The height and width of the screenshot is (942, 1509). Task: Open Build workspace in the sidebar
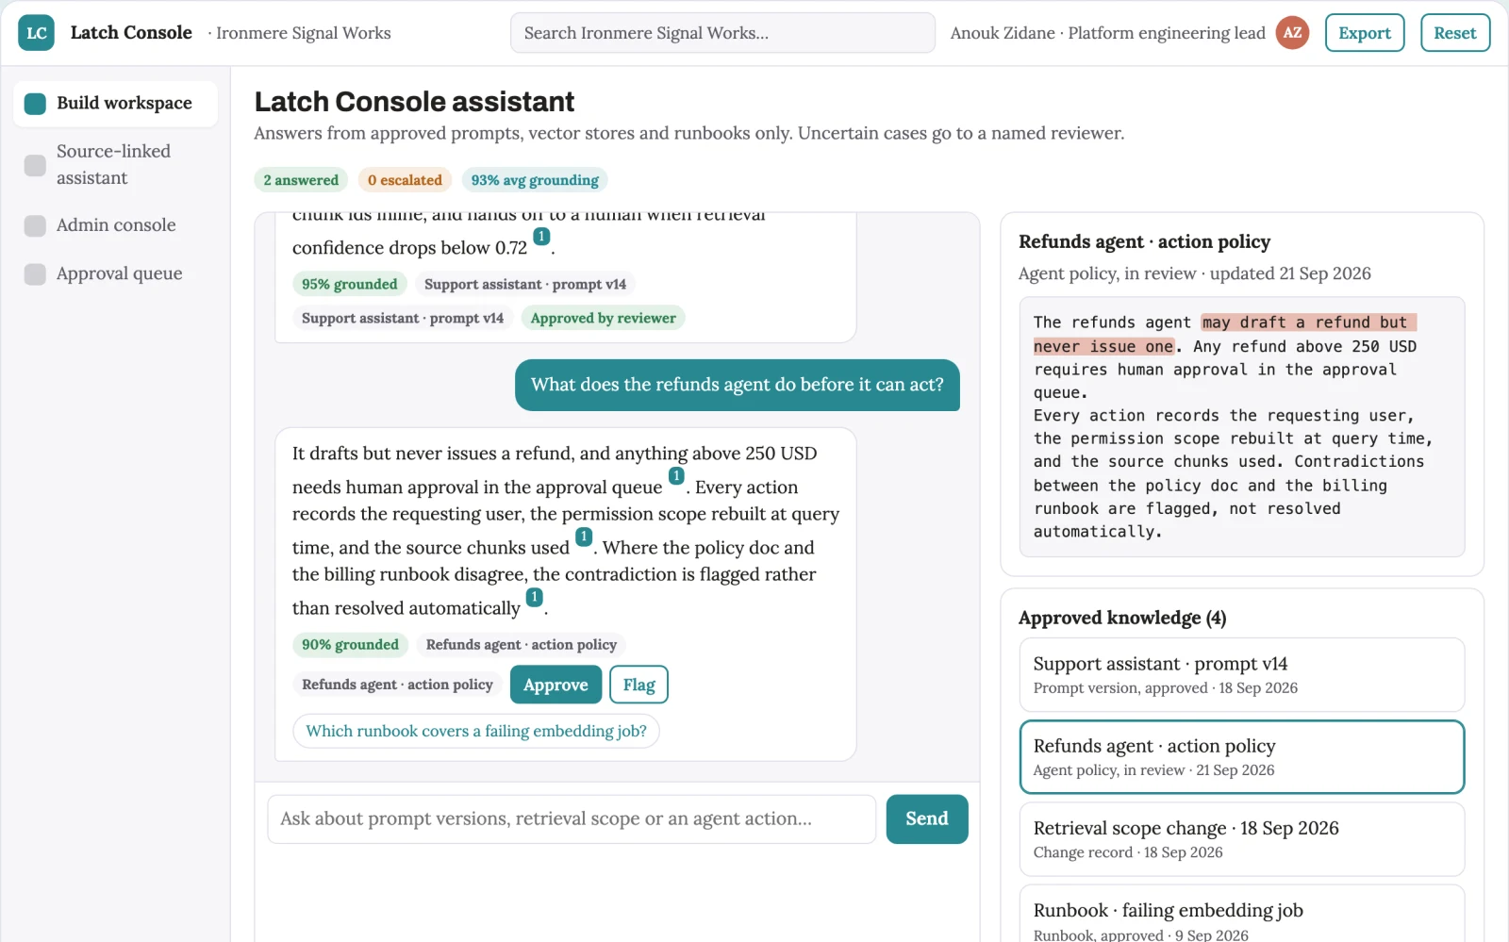point(115,104)
